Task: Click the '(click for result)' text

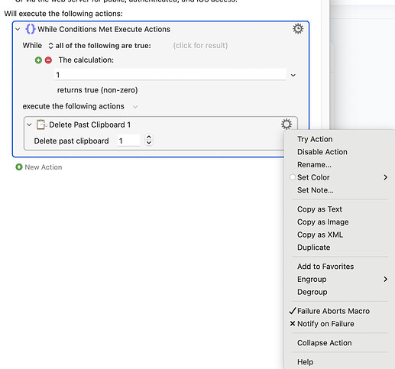Action: coord(200,46)
